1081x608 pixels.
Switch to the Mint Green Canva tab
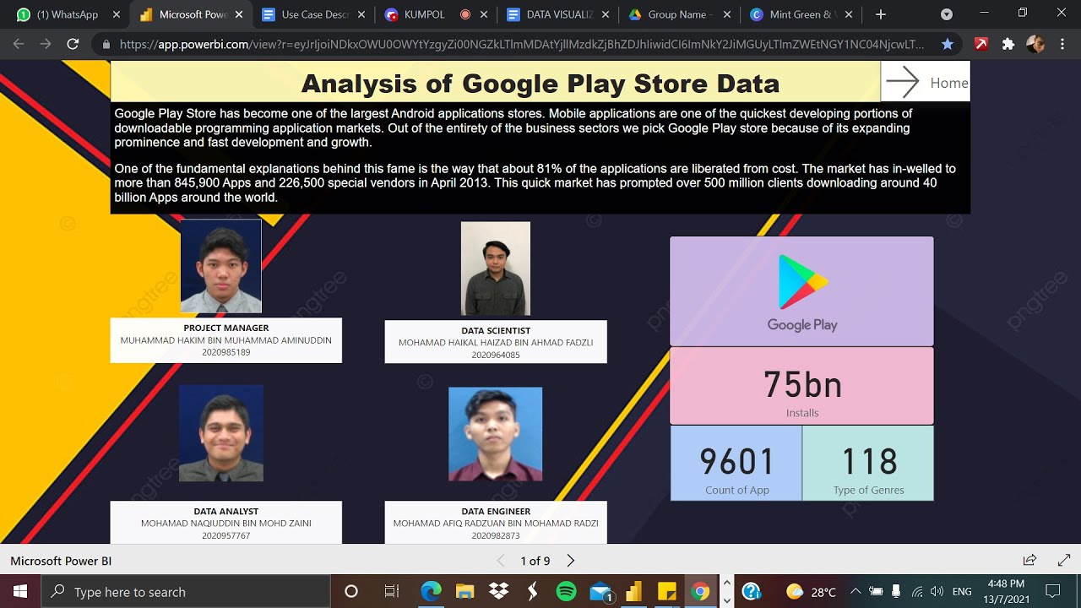coord(802,14)
